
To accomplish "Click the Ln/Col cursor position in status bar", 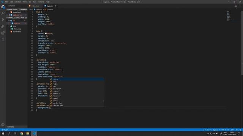I will pos(207,130).
